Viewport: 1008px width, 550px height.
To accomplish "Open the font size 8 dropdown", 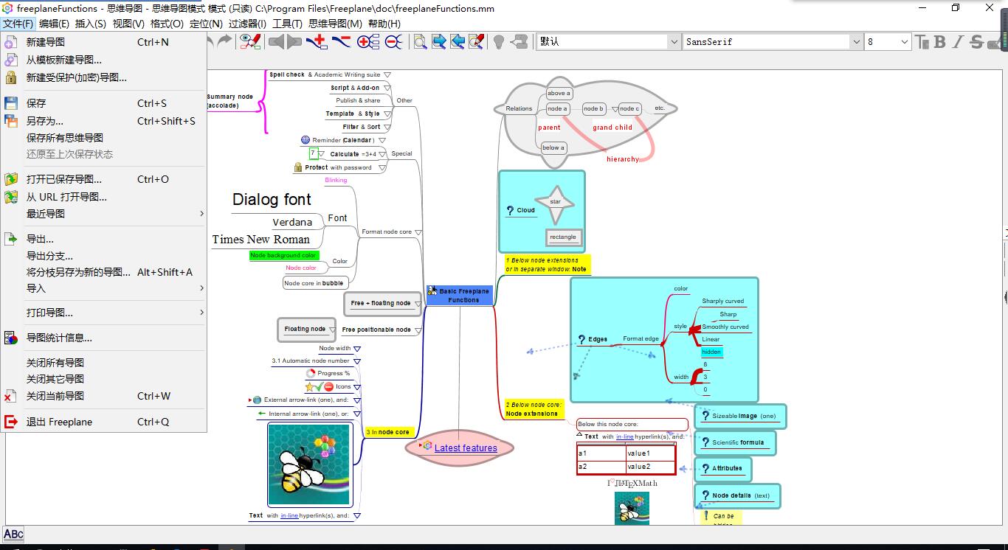I will (905, 42).
